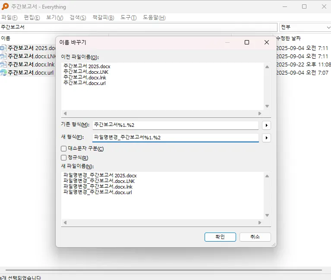This screenshot has width=331, height=280.
Task: Click date 2025-09-04 오전 7:07
Action: point(302,72)
